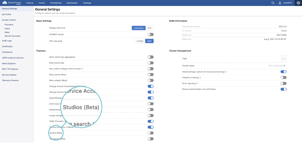Open vEOS Instance Licenses in the sidebar
The width and height of the screenshot is (302, 143).
tap(13, 58)
